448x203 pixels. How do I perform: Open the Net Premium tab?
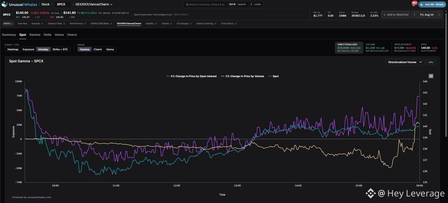pos(76,24)
